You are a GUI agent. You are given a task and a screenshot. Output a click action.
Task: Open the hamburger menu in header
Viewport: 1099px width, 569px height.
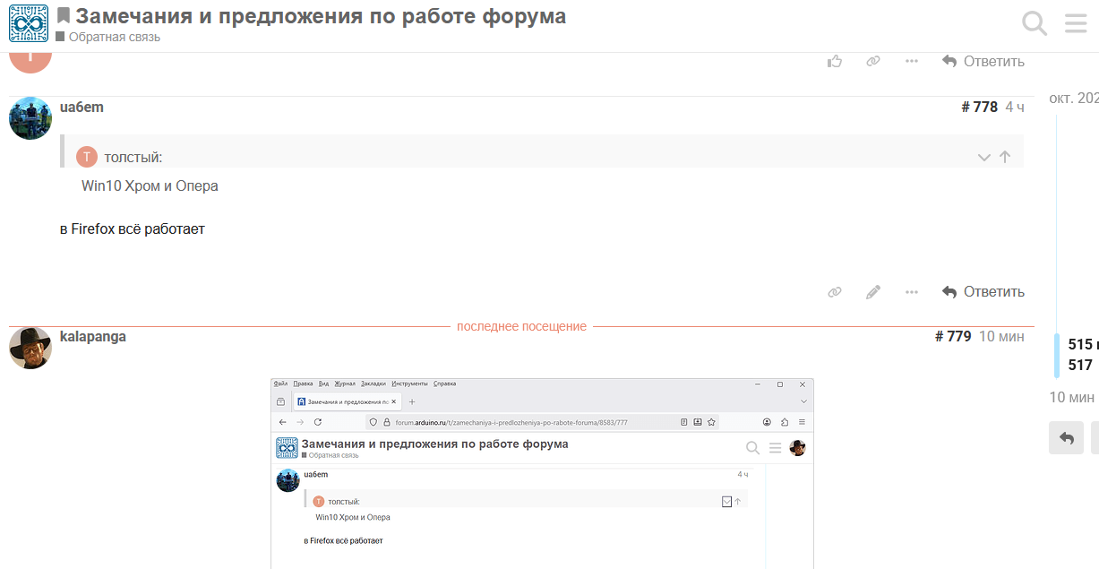point(1076,23)
